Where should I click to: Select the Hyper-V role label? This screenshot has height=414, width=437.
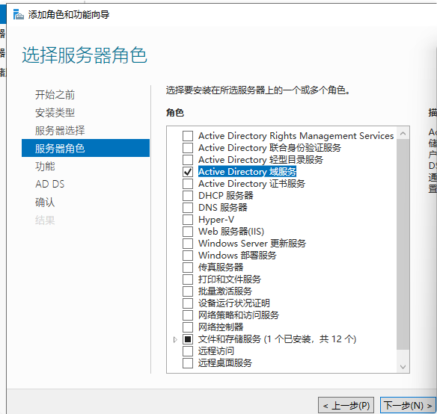pos(216,220)
